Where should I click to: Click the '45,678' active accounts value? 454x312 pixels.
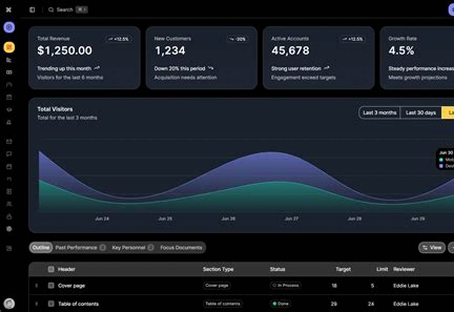(290, 50)
